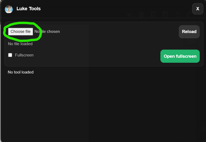
Task: Click the dimmed undo arrow icon
Action: tap(177, 14)
